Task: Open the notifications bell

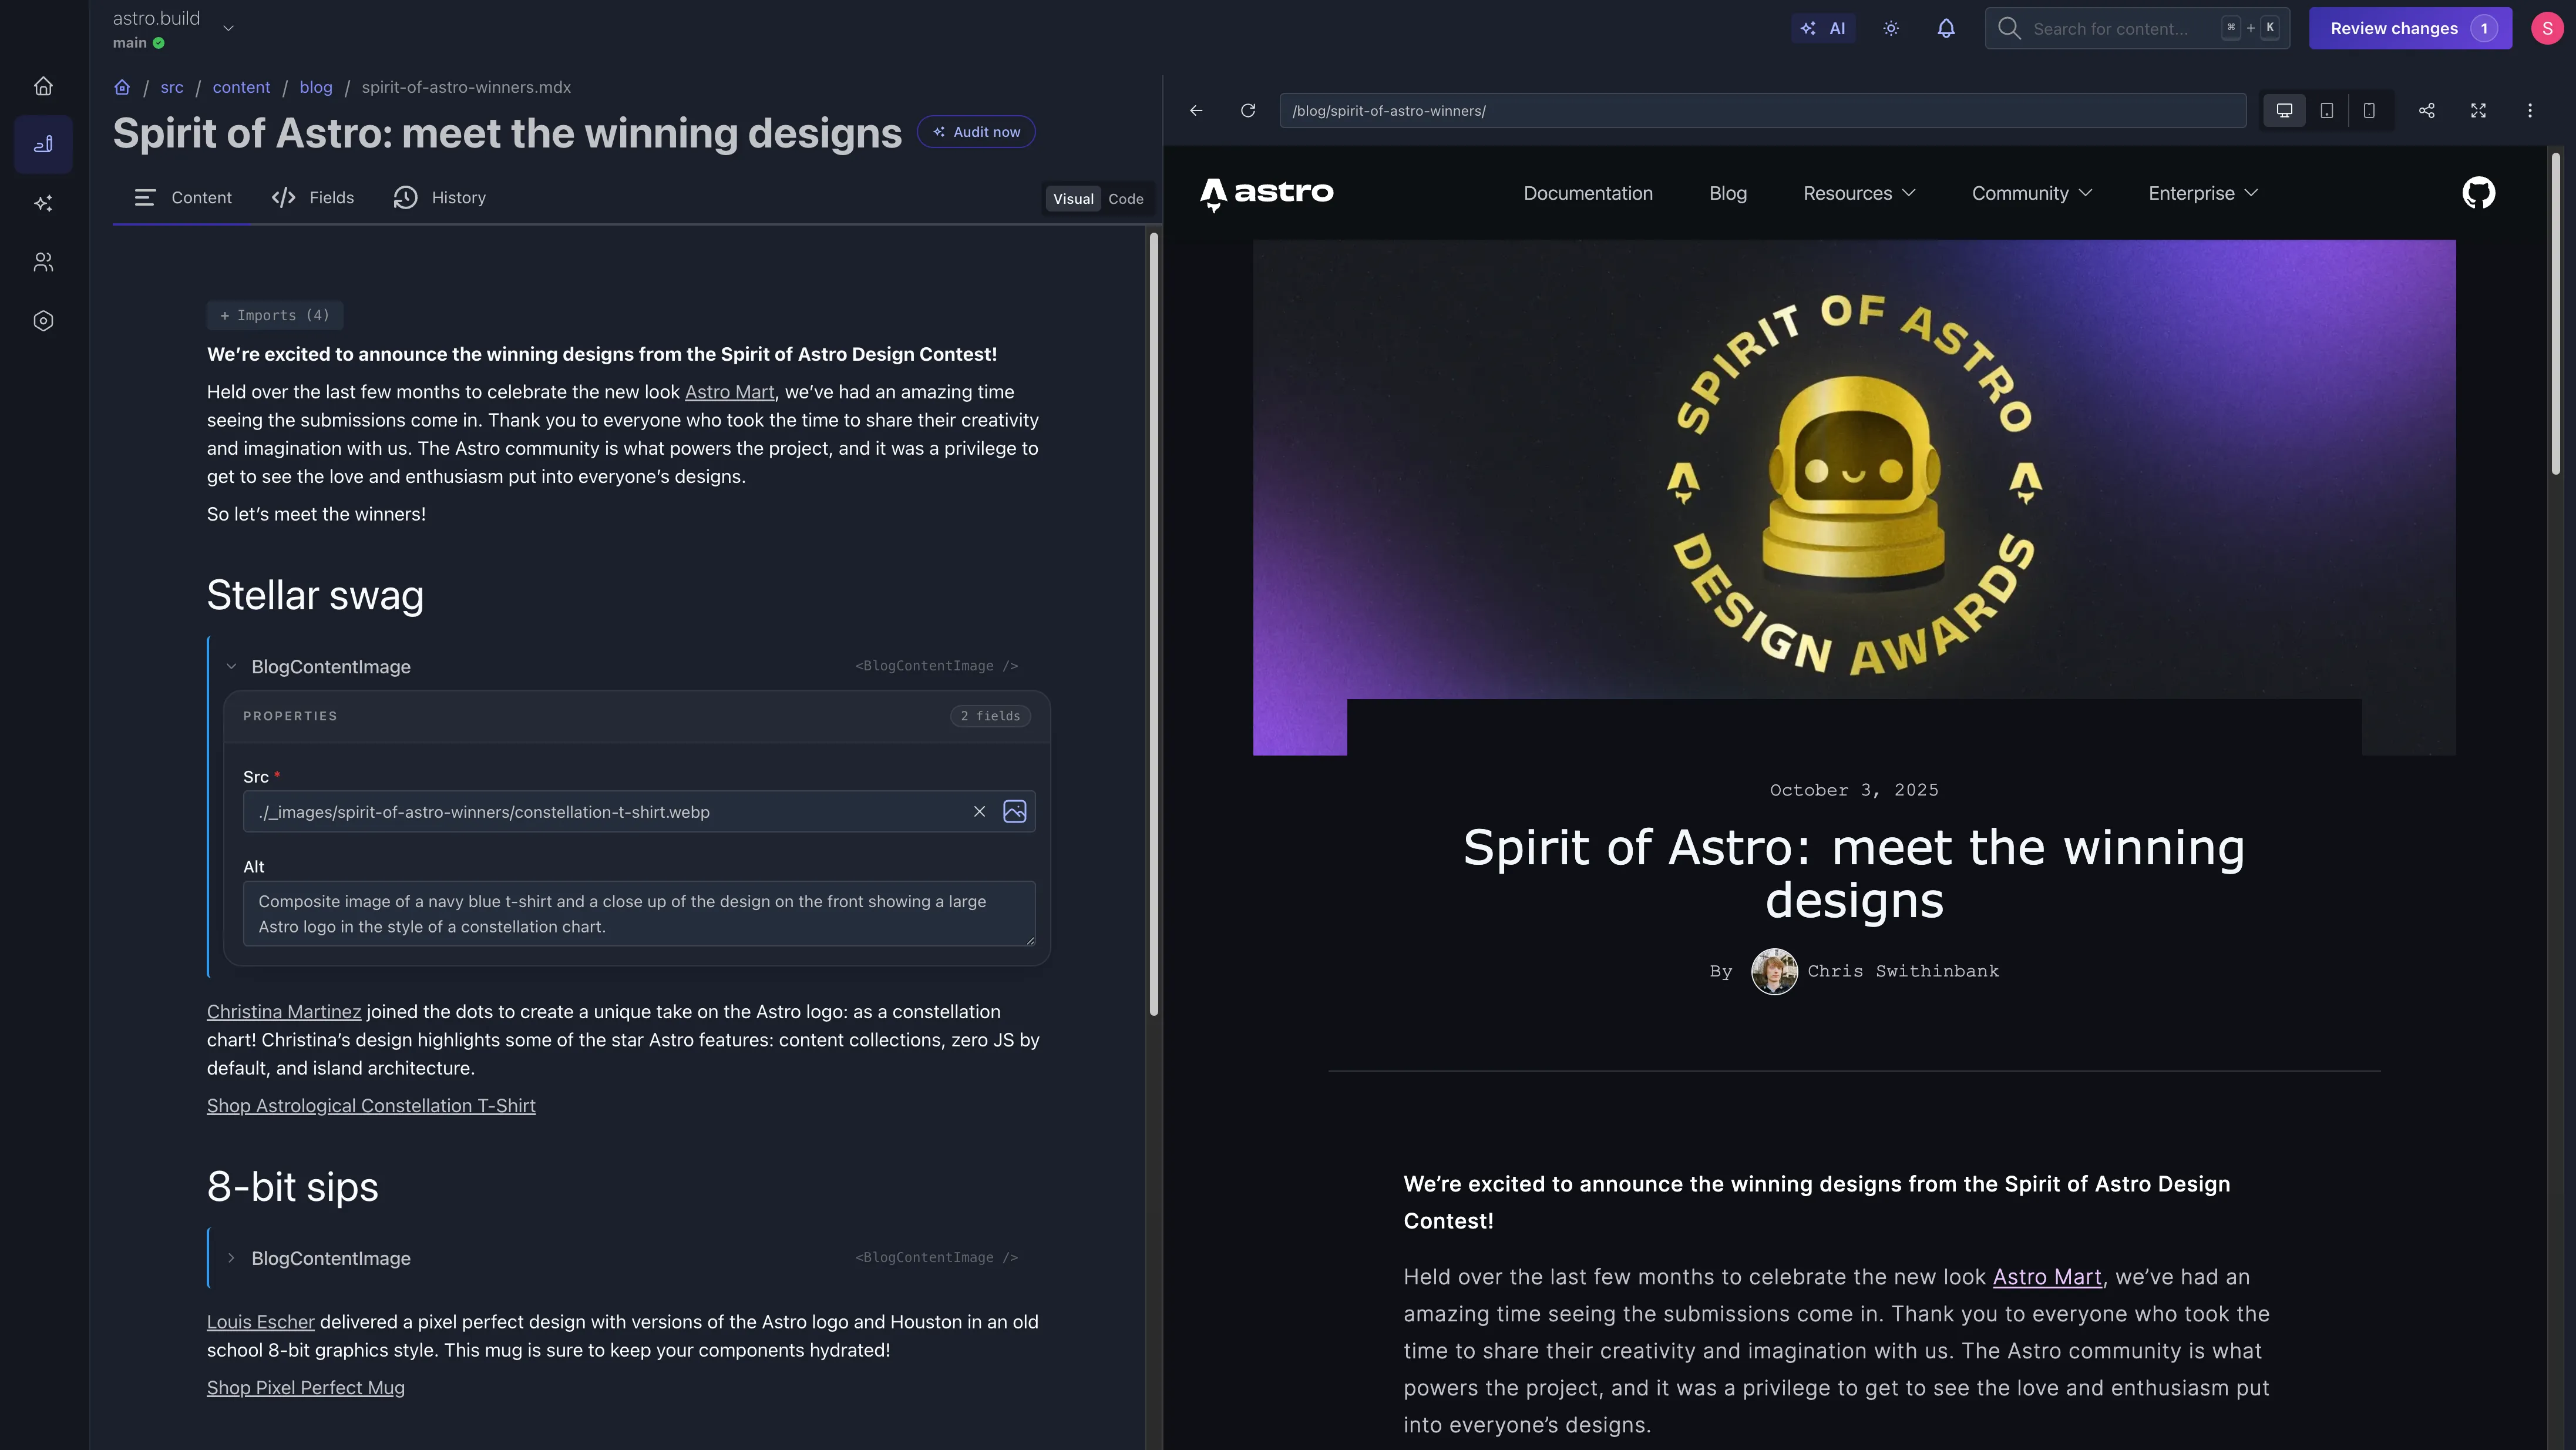Action: coord(1946,28)
